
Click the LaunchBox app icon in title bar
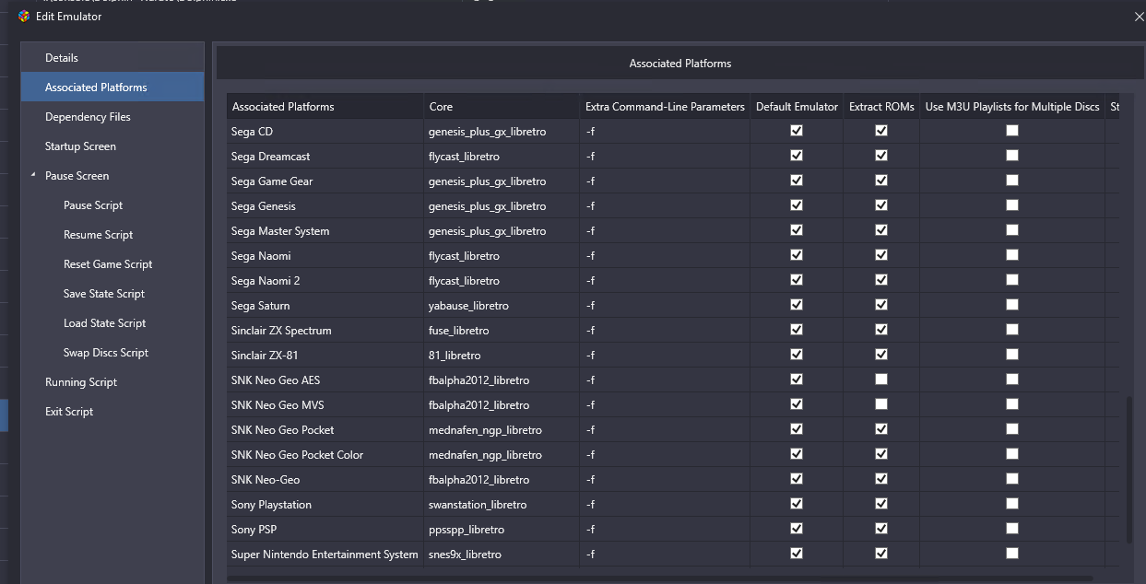[24, 17]
